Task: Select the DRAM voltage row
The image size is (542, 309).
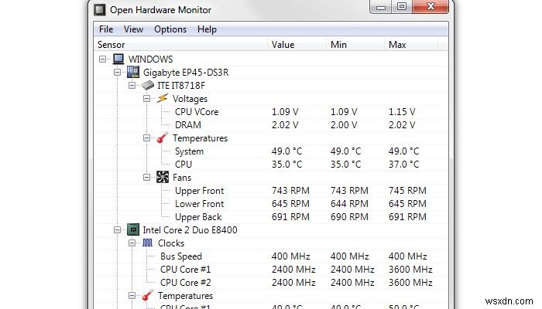Action: [x=271, y=125]
